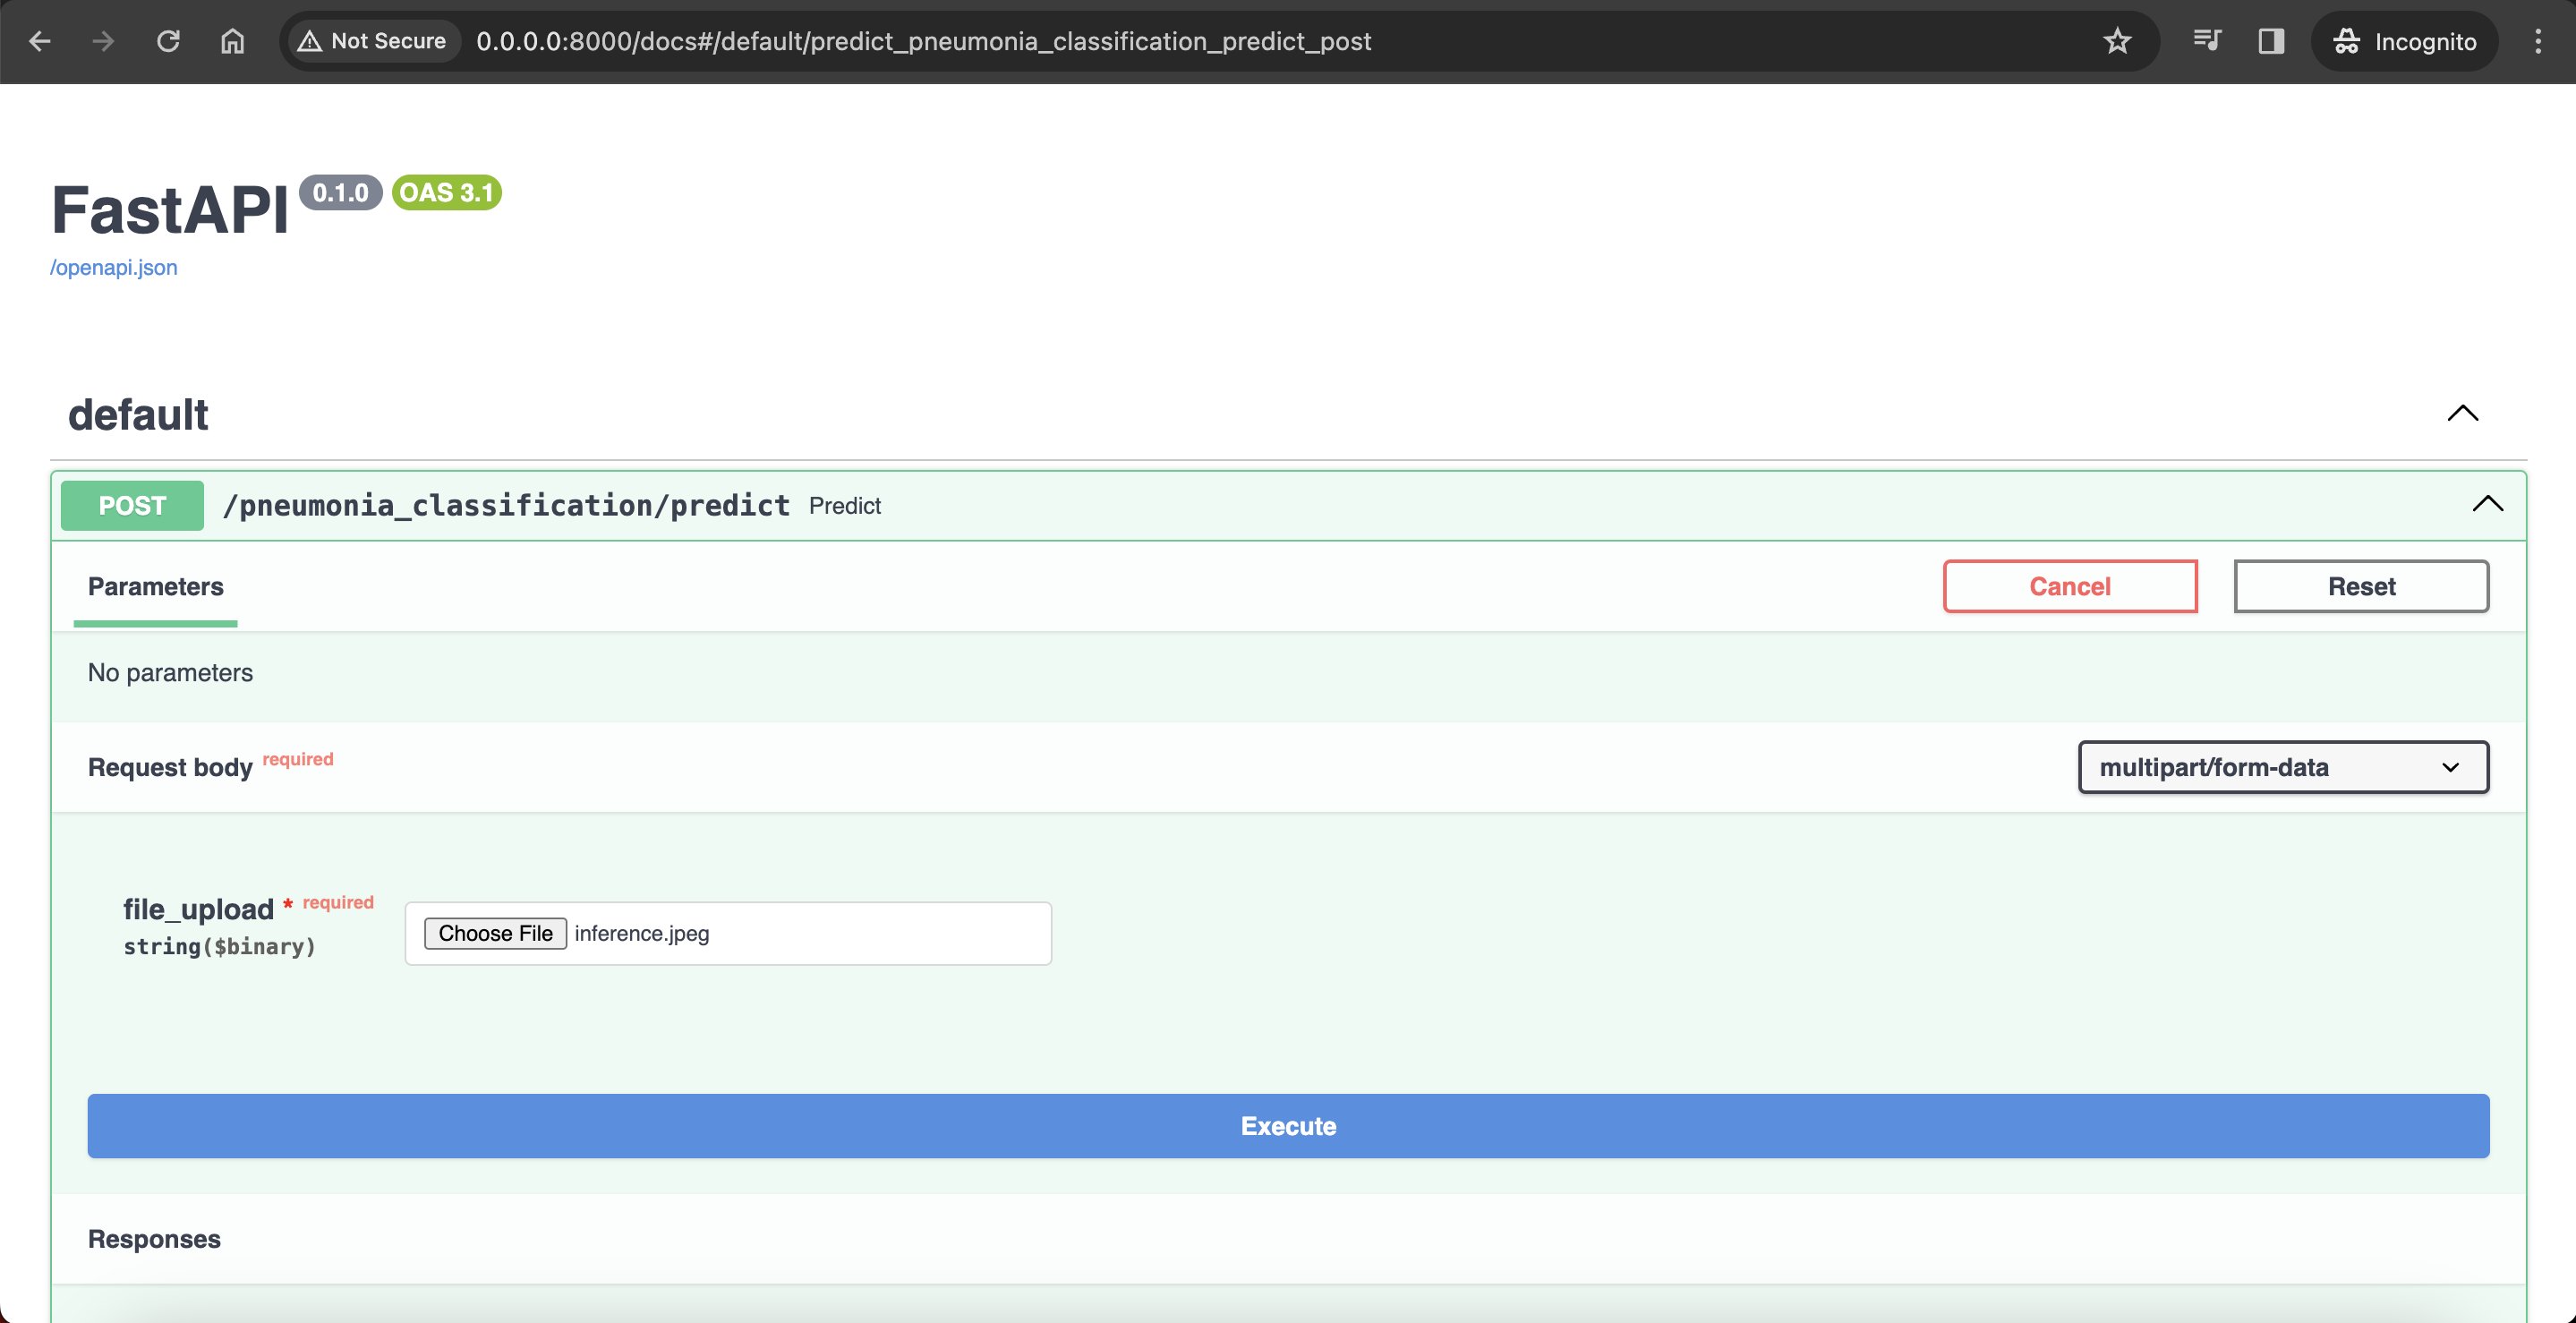Bookmark this page with the star icon
Screen dimensions: 2576x1323
(x=2117, y=41)
